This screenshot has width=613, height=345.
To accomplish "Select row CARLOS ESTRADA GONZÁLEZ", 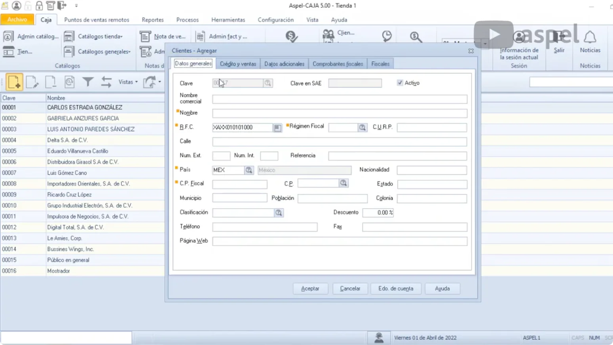I will point(83,107).
